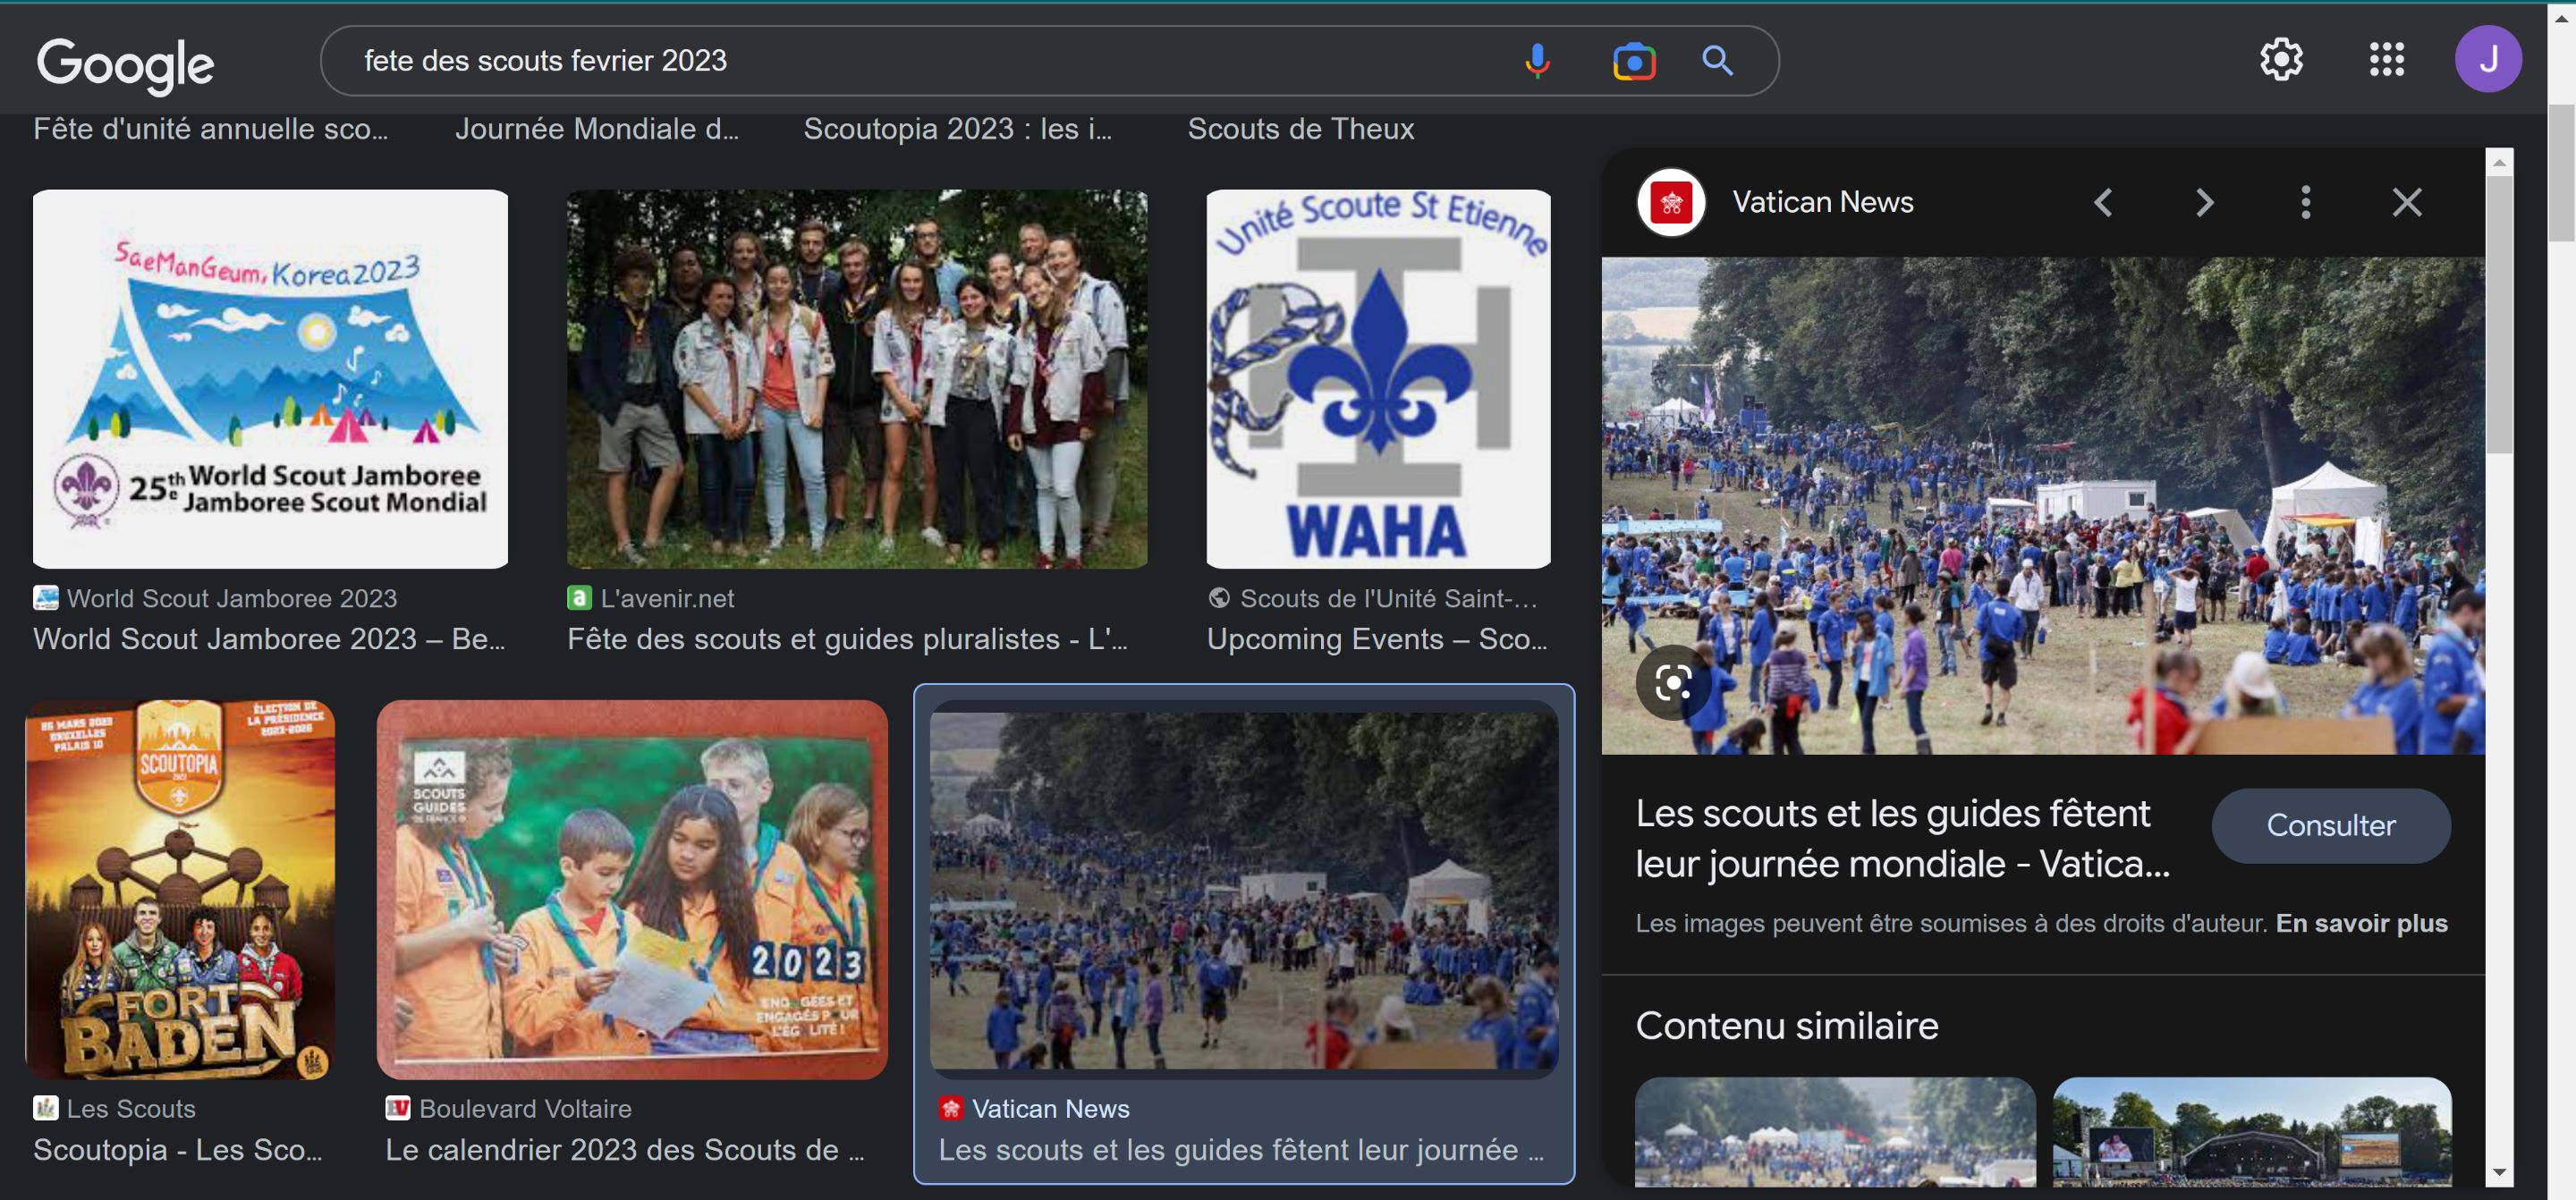This screenshot has width=2576, height=1200.
Task: Open Google Lens camera search icon
Action: 1634,62
